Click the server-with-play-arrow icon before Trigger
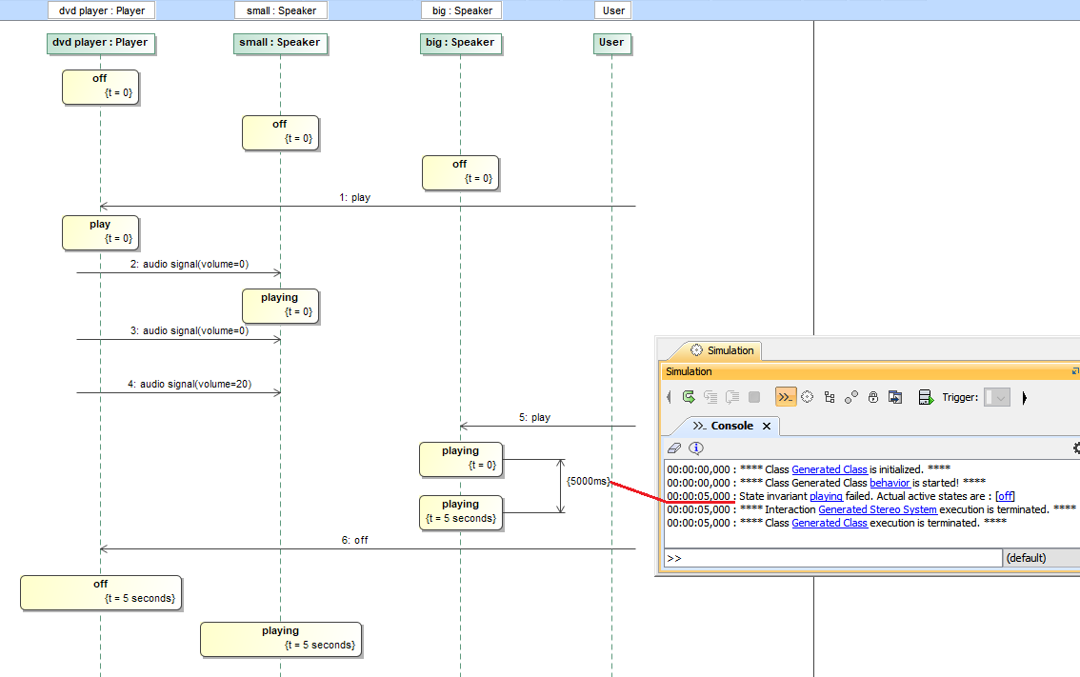Image resolution: width=1080 pixels, height=677 pixels. click(x=925, y=397)
